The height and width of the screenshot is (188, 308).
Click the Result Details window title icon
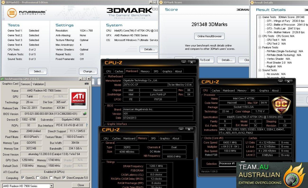coord(252,3)
